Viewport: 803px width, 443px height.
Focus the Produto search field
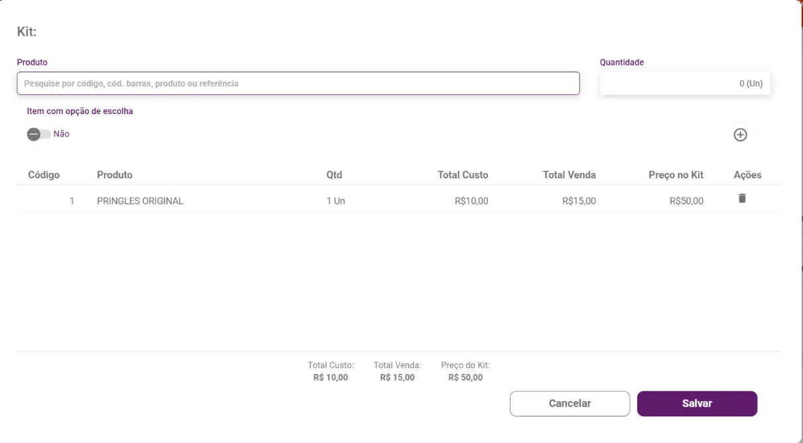coord(298,84)
